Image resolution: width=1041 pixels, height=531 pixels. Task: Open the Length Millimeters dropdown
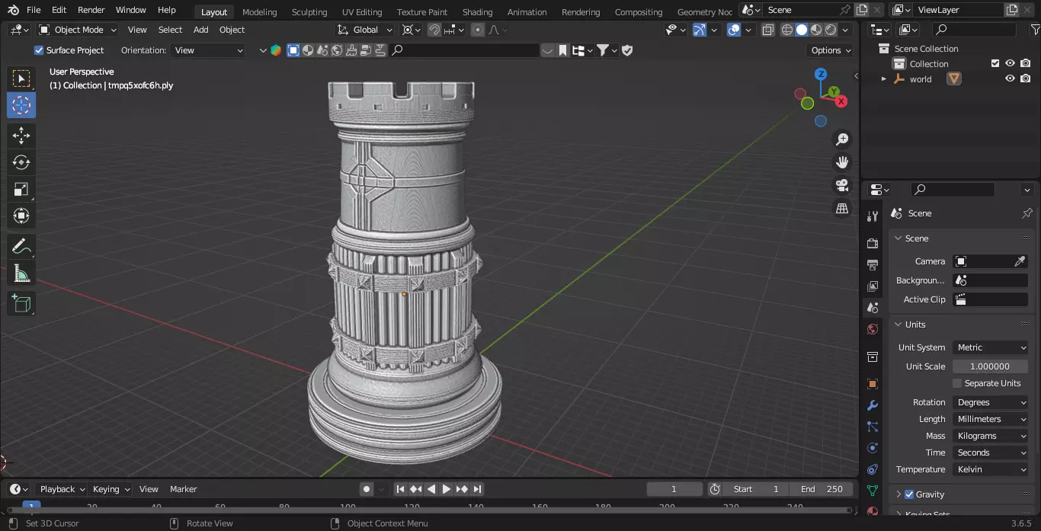[990, 419]
